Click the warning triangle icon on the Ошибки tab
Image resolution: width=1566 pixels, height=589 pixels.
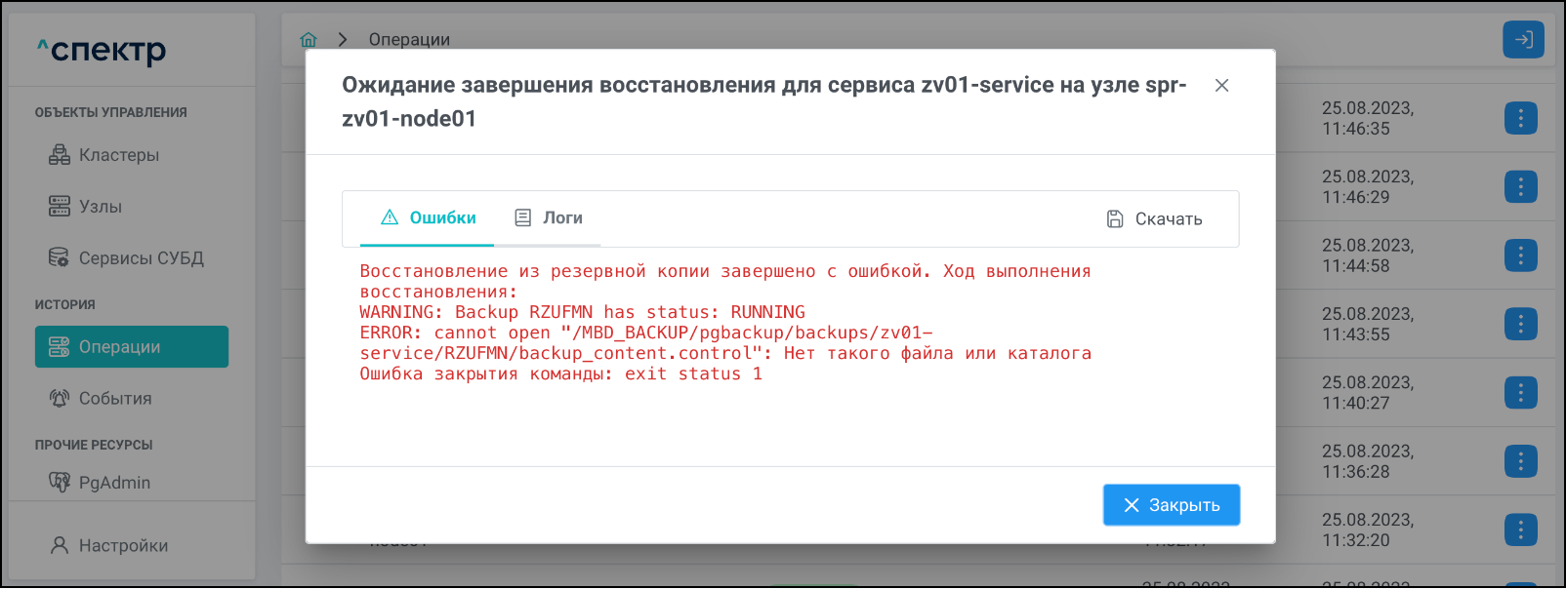390,217
